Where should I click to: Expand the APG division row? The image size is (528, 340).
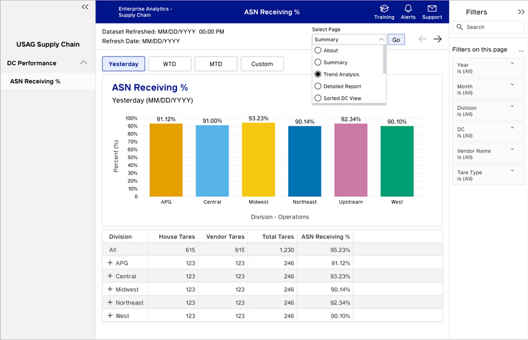coord(110,262)
